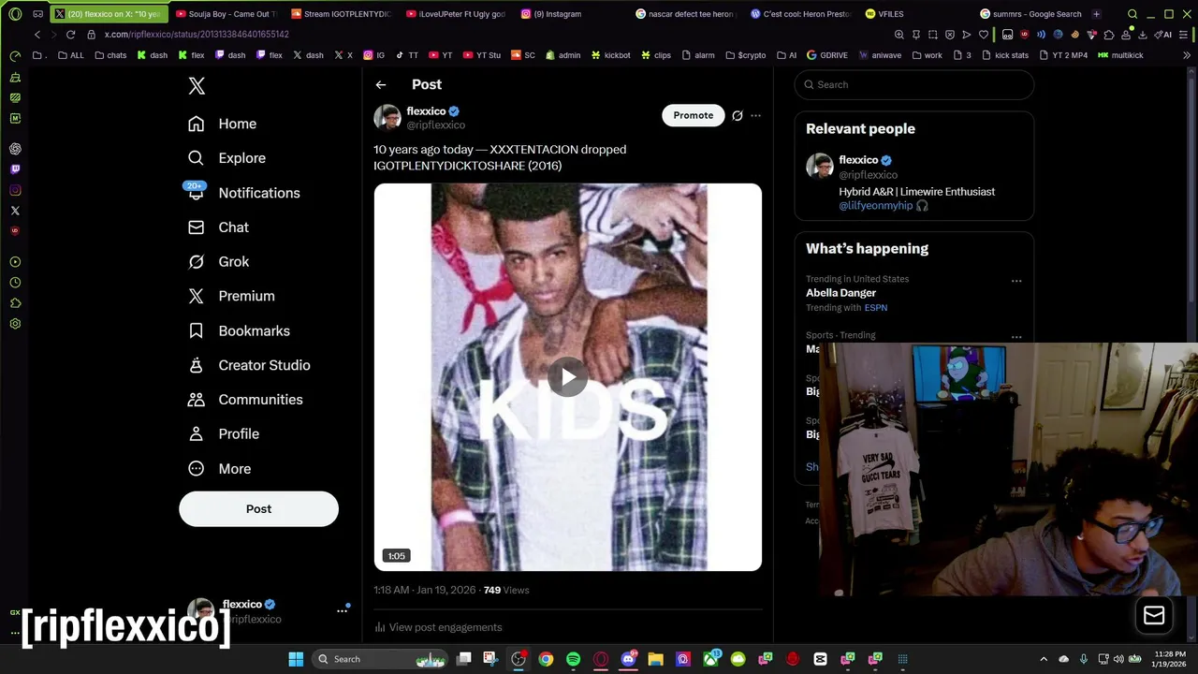Viewport: 1198px width, 674px height.
Task: Open the floating Messages envelope button
Action: pos(1154,615)
